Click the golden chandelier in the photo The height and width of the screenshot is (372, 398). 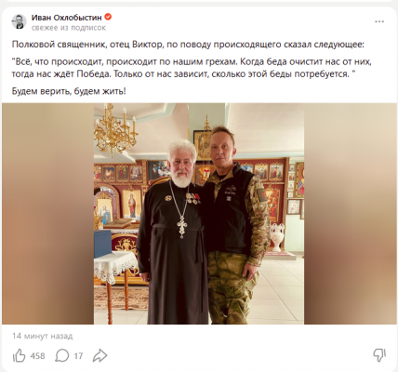pyautogui.click(x=116, y=132)
